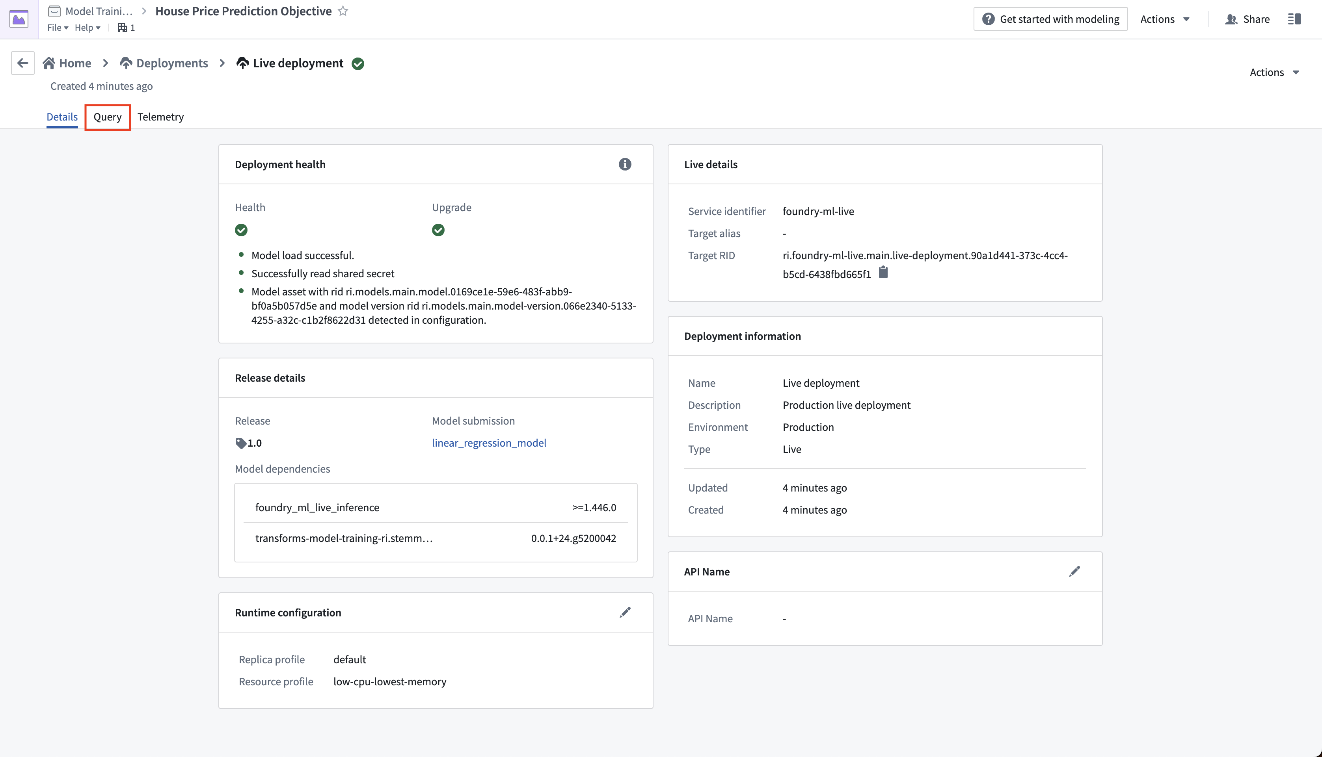This screenshot has height=757, width=1322.
Task: Expand the deployment Actions dropdown
Action: click(1274, 72)
